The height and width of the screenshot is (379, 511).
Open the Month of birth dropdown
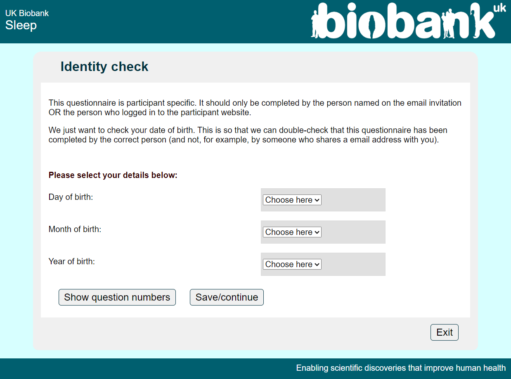[292, 232]
